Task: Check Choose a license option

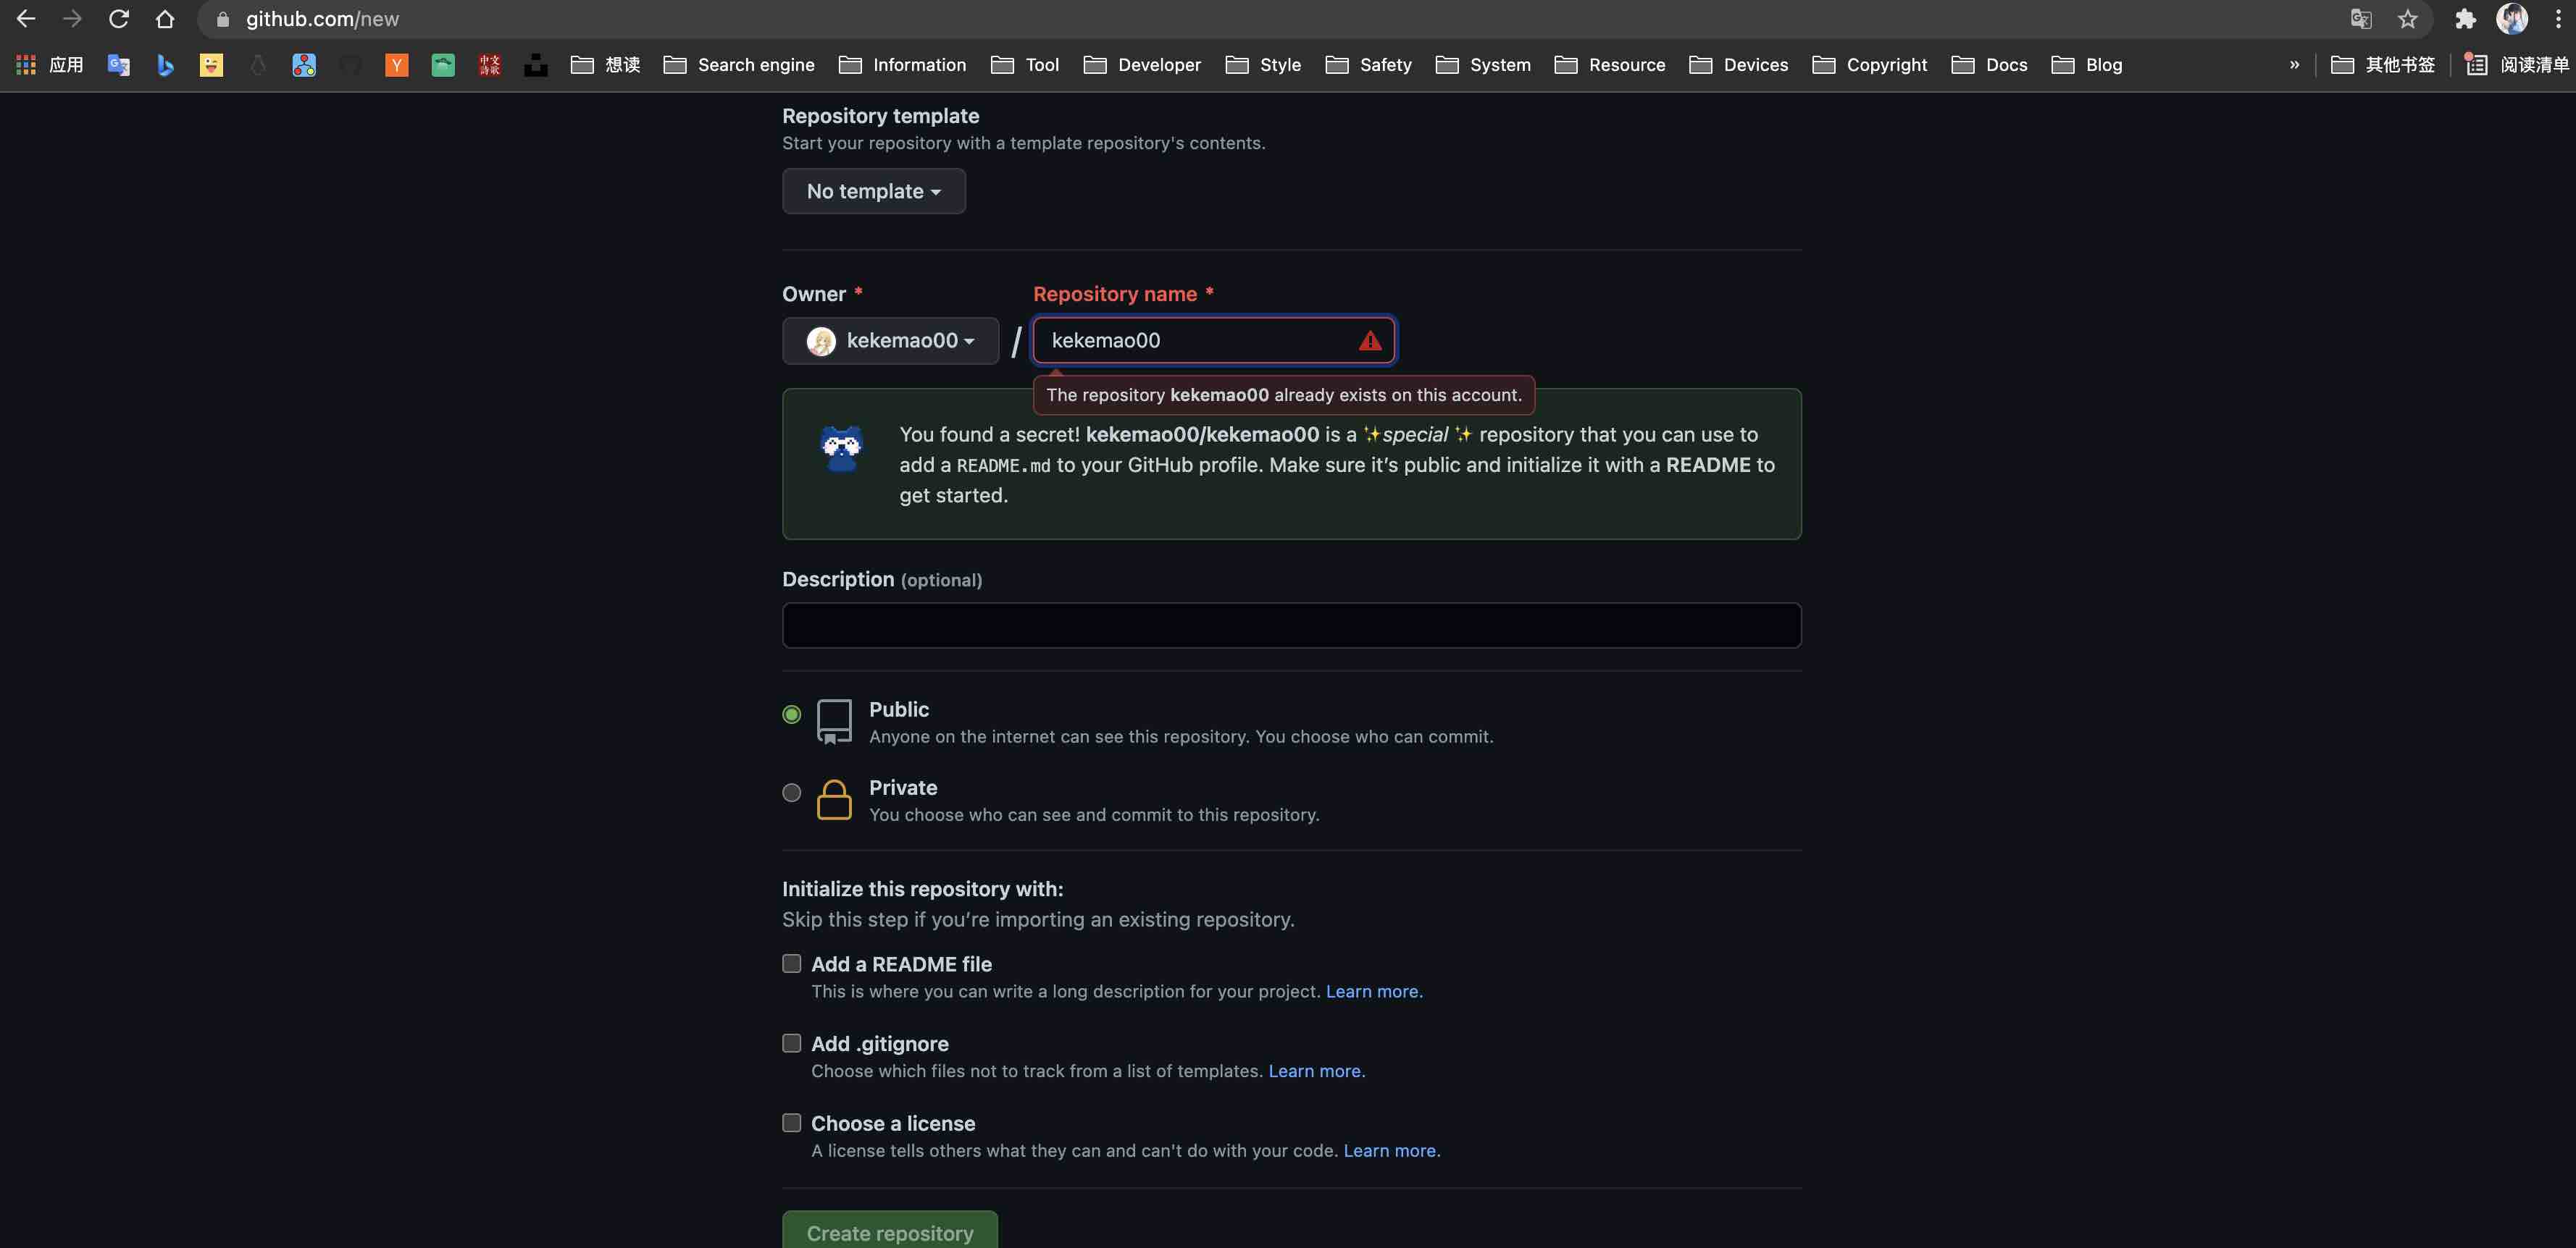Action: pos(791,1122)
